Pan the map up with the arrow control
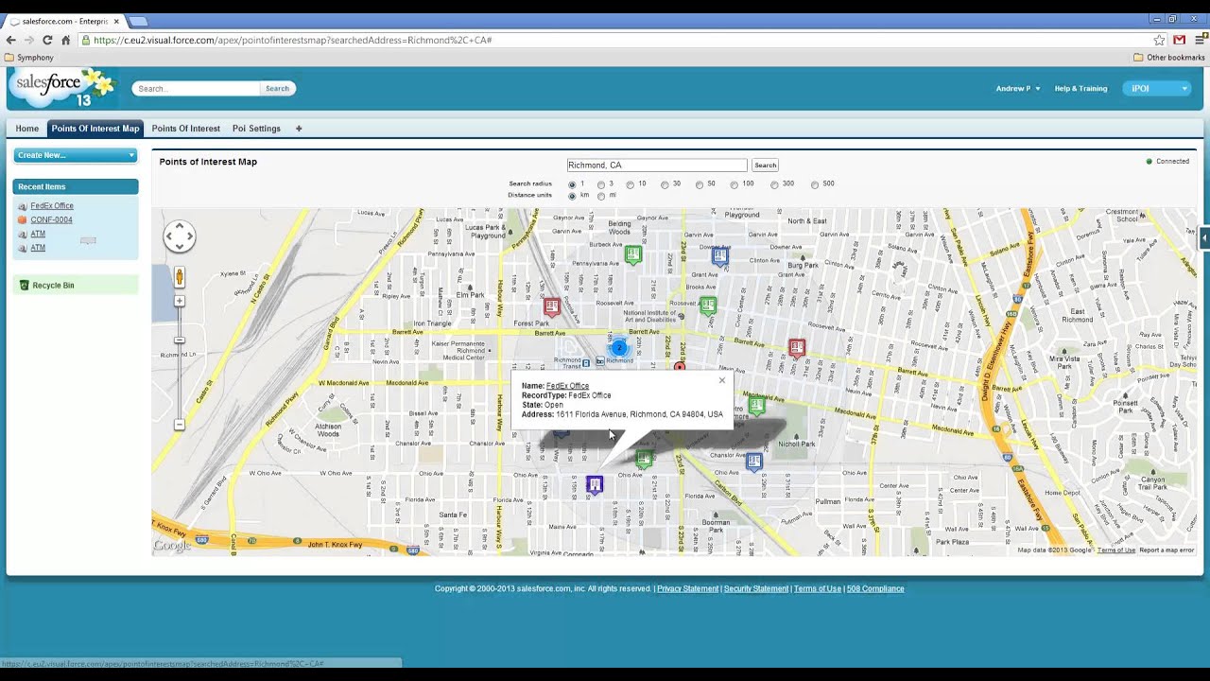This screenshot has height=681, width=1210. [x=180, y=227]
